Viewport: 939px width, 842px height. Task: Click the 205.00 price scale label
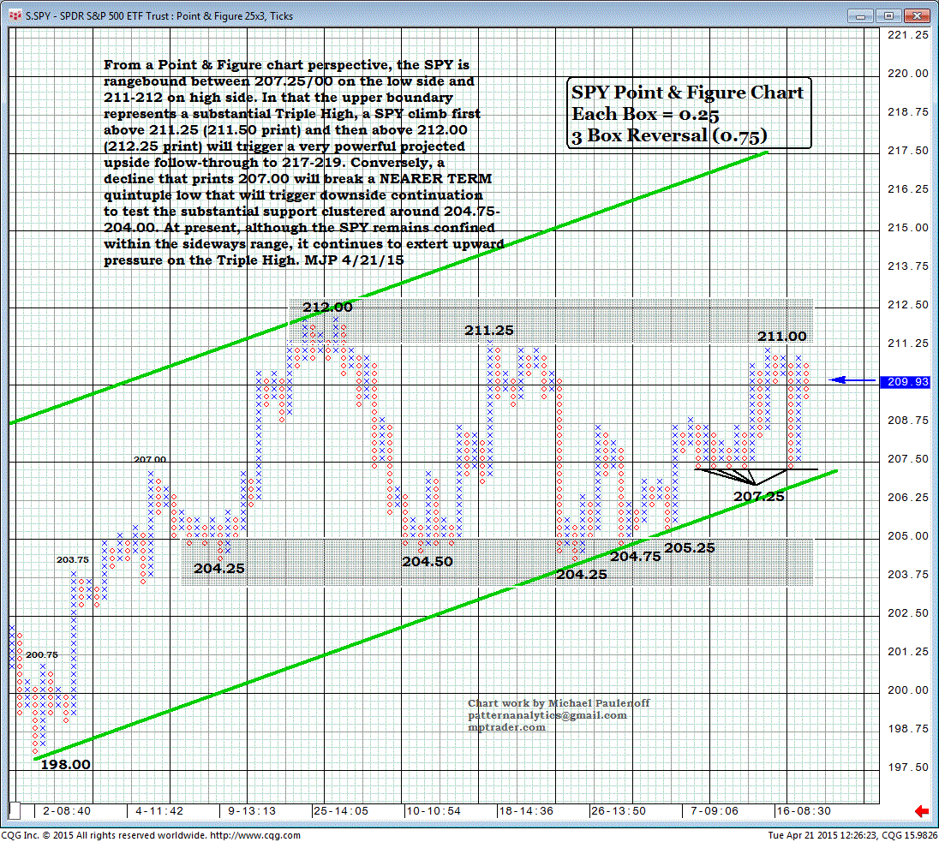click(x=908, y=536)
